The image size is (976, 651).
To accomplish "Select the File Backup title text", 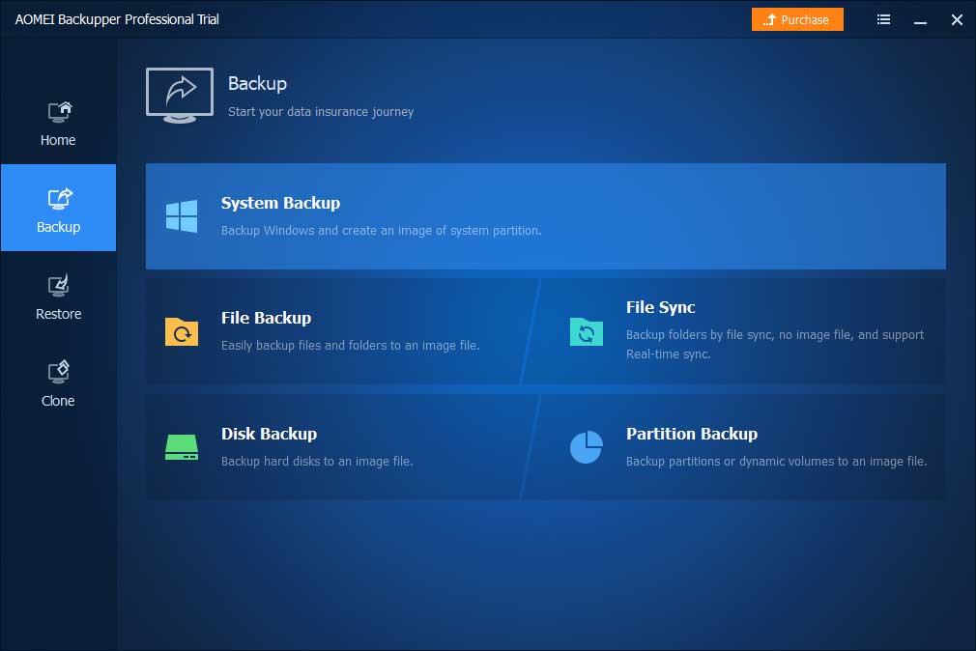I will tap(266, 318).
